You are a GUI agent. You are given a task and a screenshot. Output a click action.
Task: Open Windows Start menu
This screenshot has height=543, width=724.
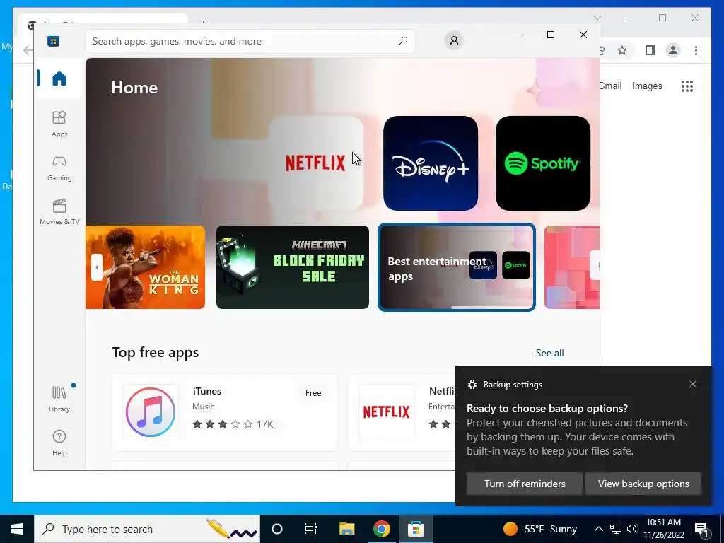point(17,529)
